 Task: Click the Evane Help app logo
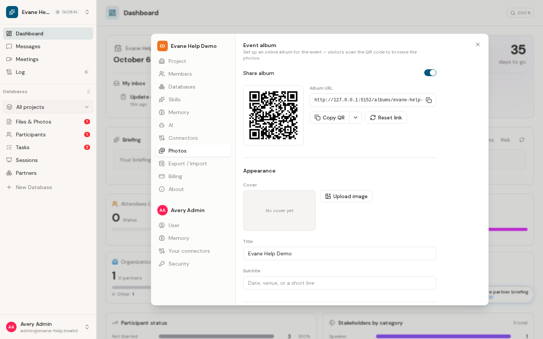click(12, 12)
